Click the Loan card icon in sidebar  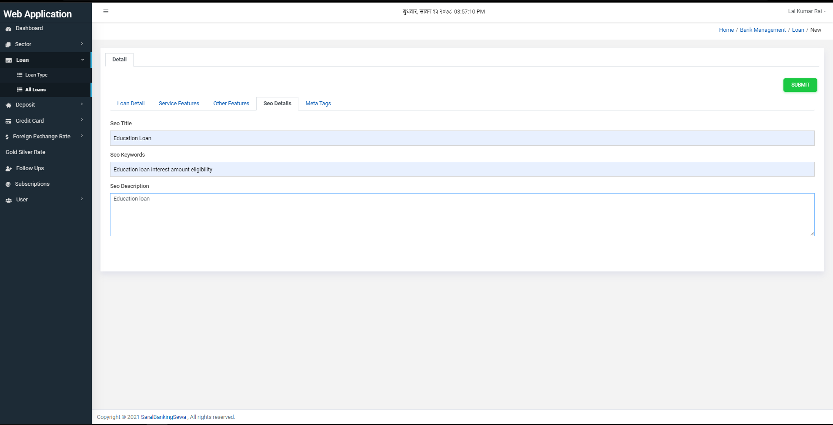click(x=8, y=60)
